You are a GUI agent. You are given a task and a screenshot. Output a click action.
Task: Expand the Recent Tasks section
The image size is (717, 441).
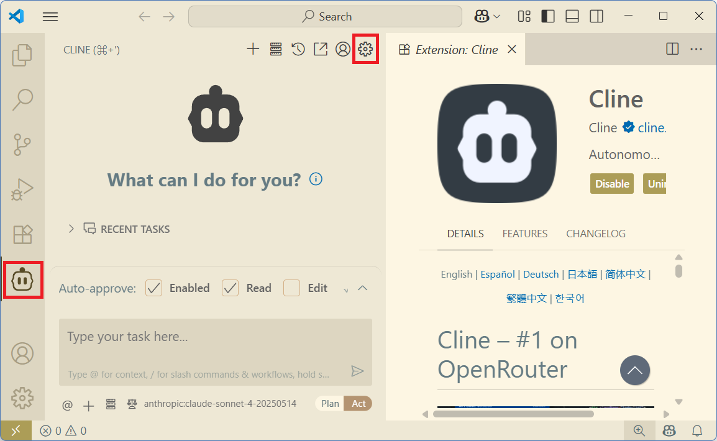pos(71,229)
